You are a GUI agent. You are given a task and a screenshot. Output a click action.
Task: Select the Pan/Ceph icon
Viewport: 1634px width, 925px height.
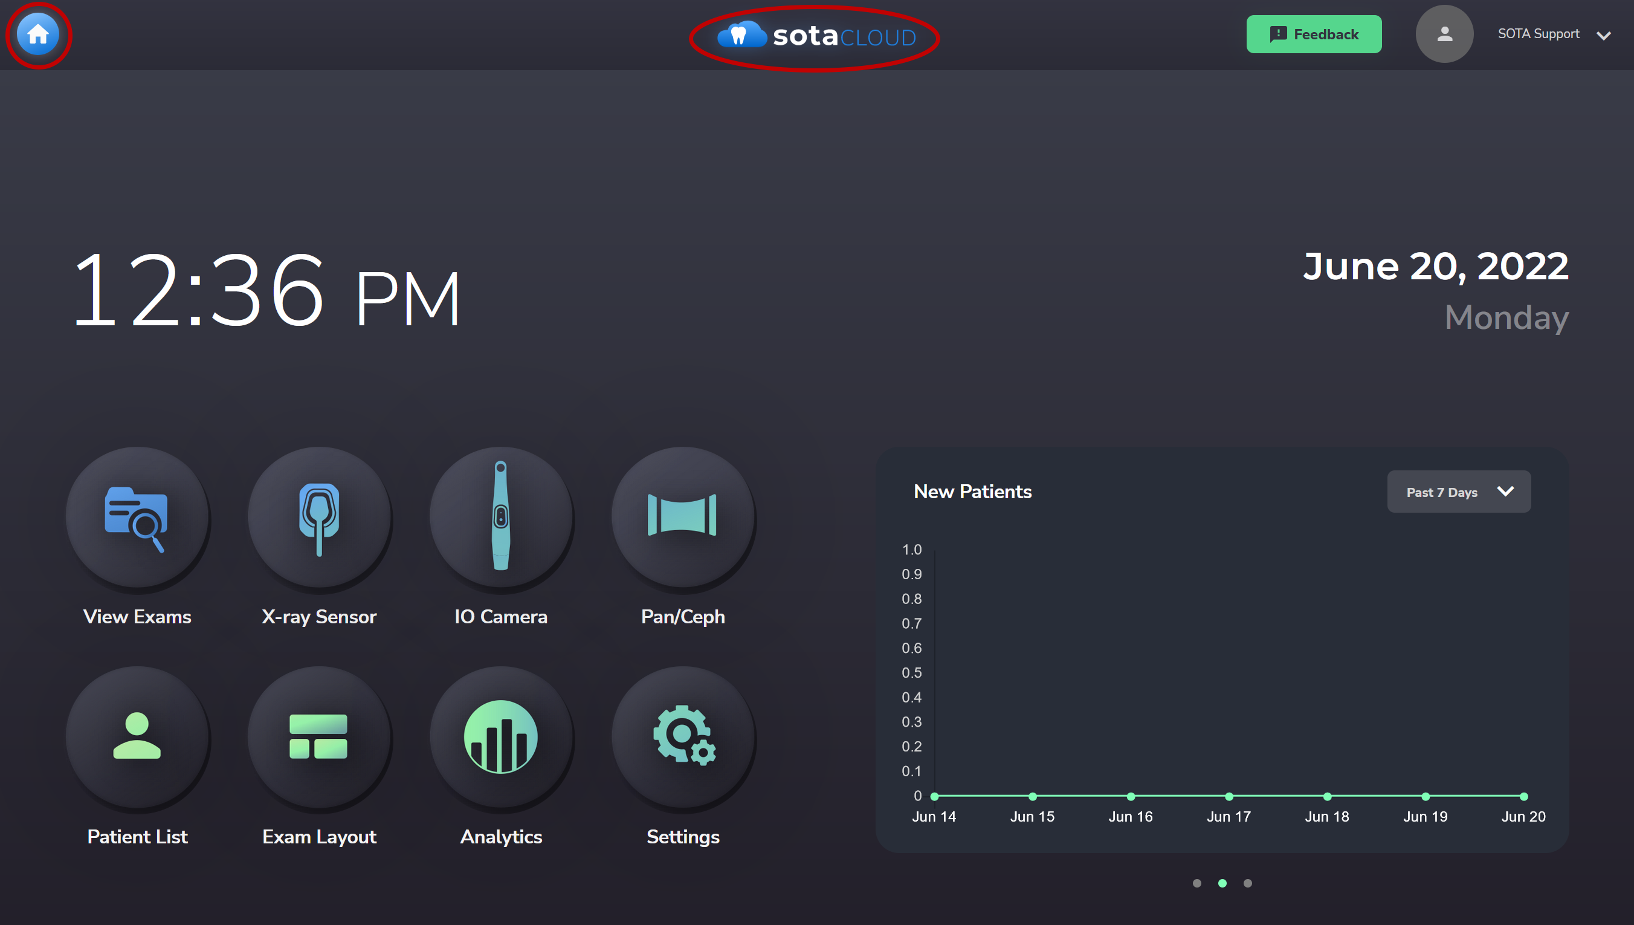[682, 518]
